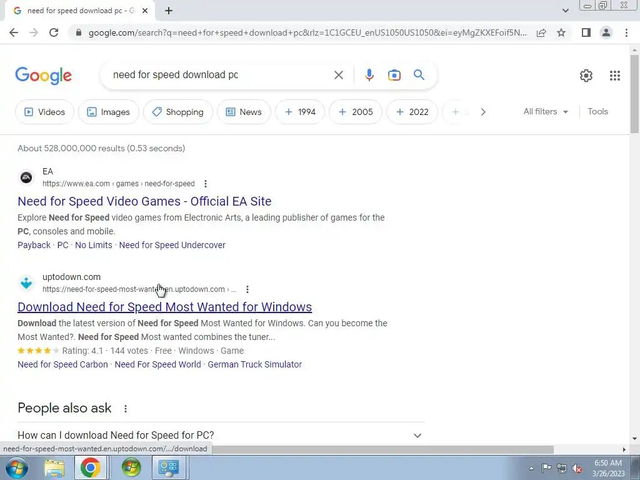Open search Tools
This screenshot has height=480, width=640.
point(597,111)
